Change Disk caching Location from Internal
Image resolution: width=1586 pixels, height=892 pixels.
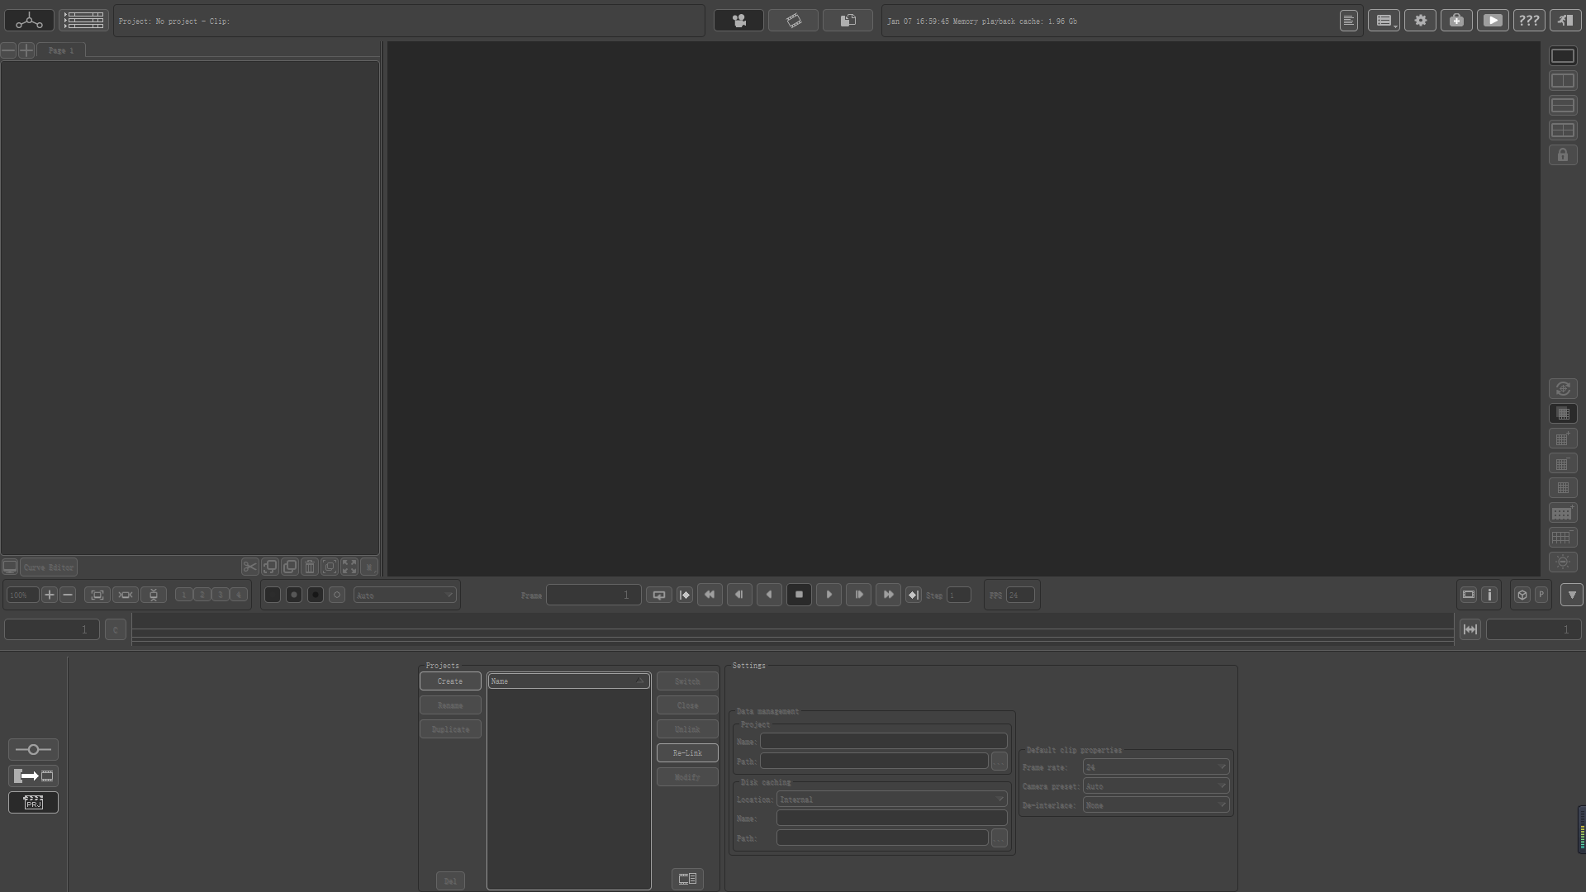[x=892, y=799]
